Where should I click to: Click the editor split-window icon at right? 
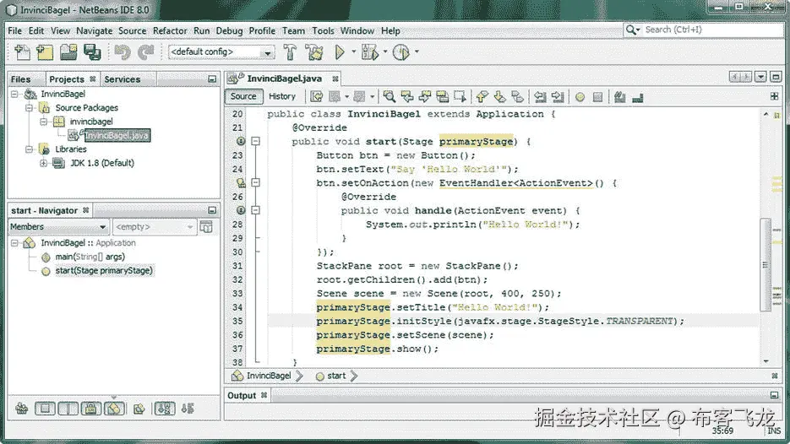click(775, 96)
